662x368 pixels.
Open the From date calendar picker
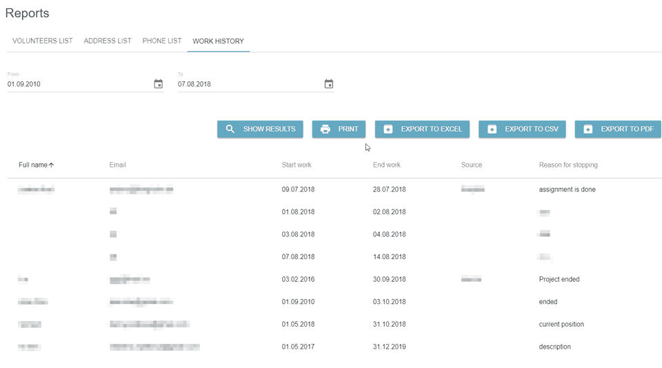pos(159,84)
